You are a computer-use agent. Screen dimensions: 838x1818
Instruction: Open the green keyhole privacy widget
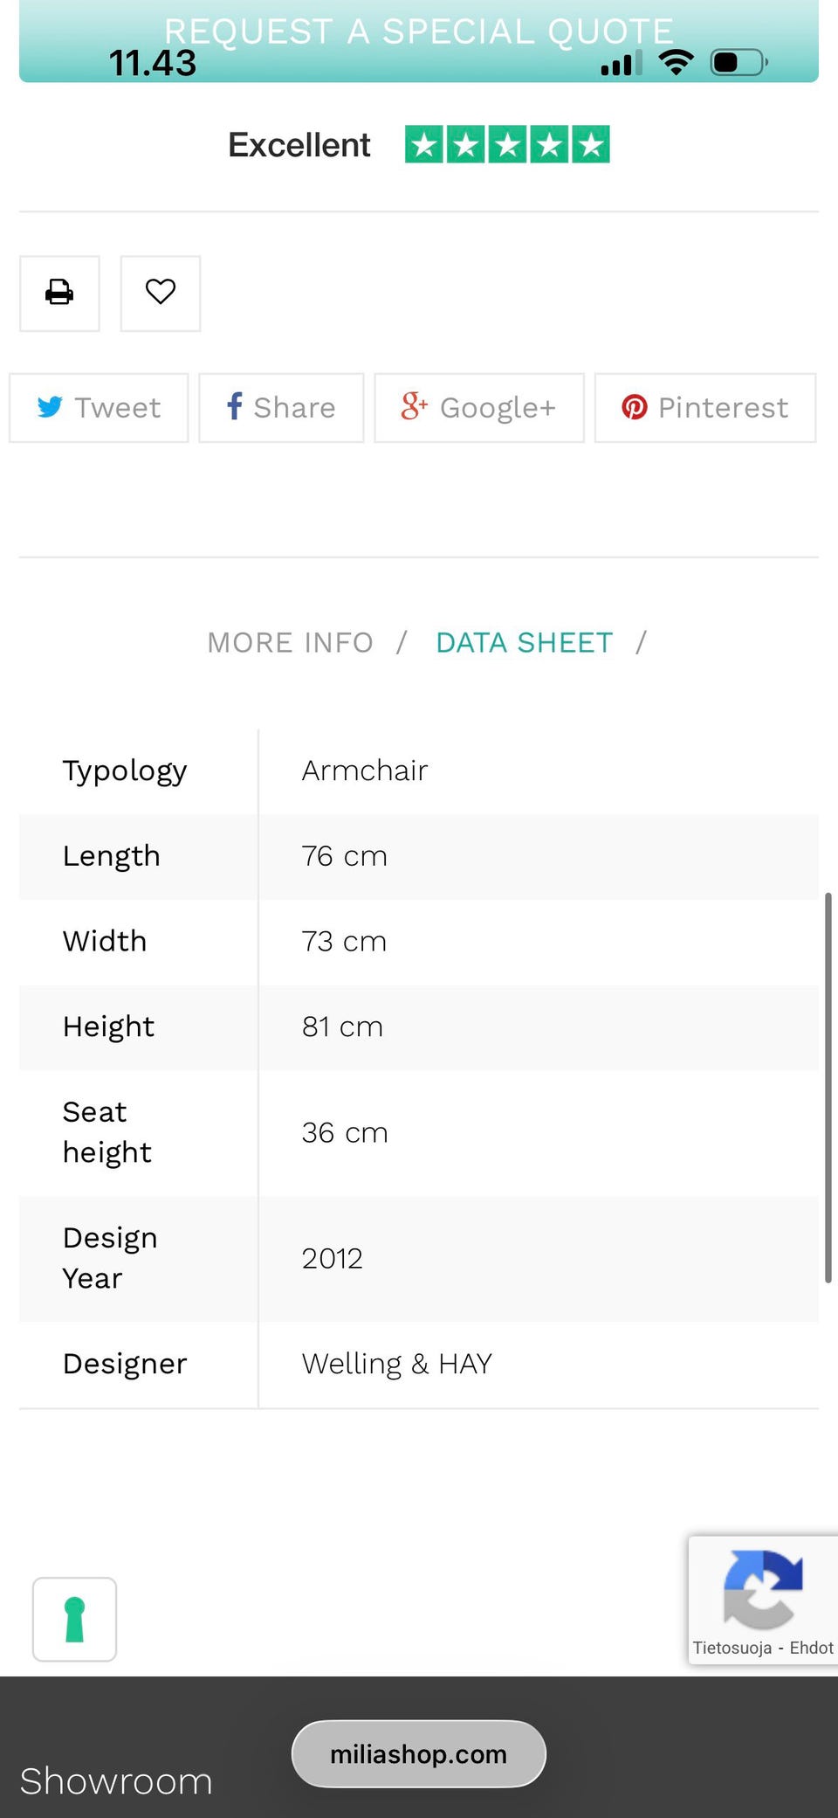(74, 1619)
